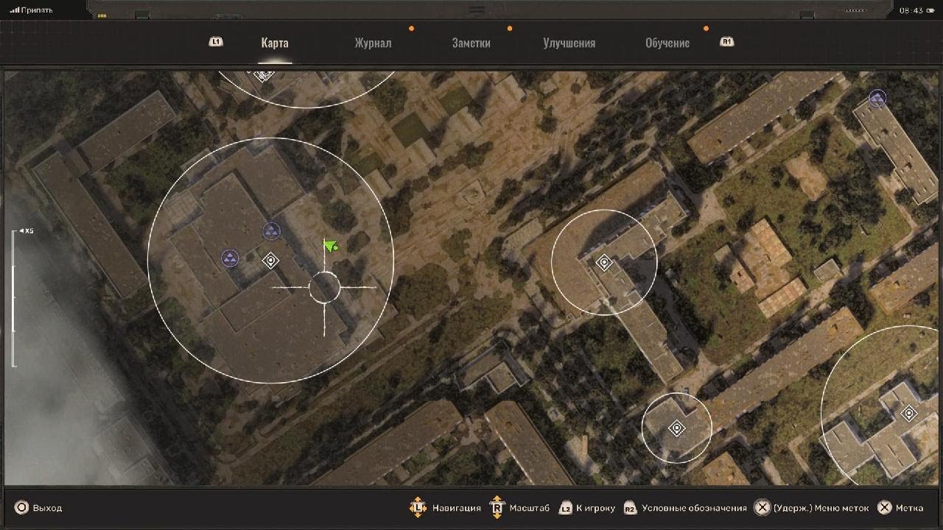Switch to the Журнал tab
This screenshot has width=943, height=530.
[373, 43]
